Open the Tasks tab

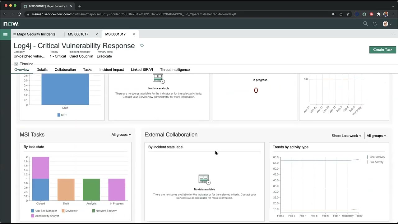88,70
